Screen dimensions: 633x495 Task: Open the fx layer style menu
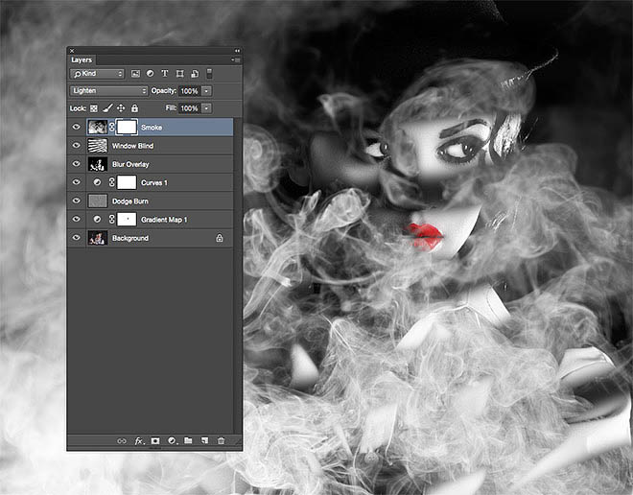tap(139, 440)
